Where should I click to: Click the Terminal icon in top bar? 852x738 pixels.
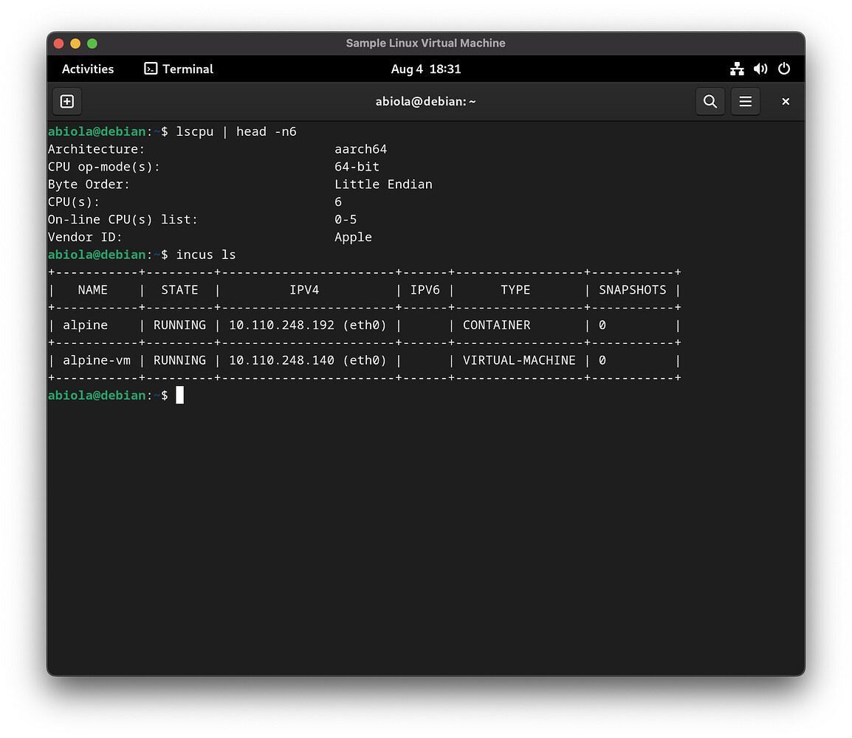[x=151, y=69]
